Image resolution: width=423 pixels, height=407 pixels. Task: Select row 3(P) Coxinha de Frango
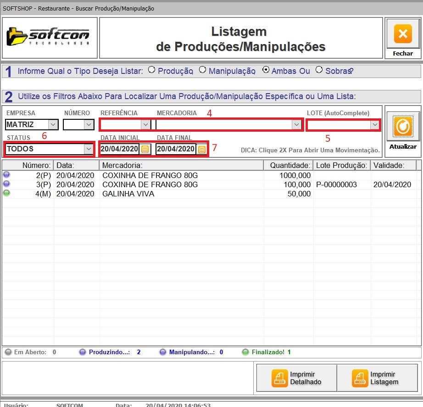(x=150, y=184)
